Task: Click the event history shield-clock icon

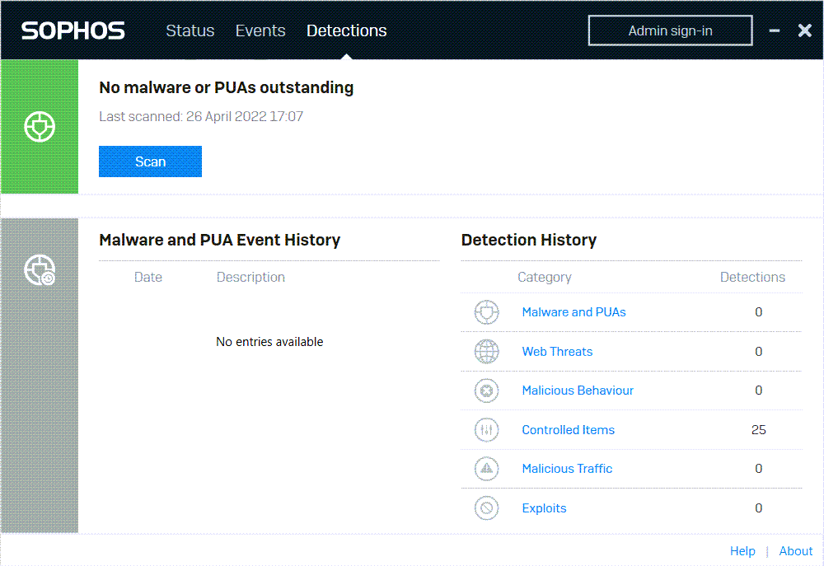Action: point(40,269)
